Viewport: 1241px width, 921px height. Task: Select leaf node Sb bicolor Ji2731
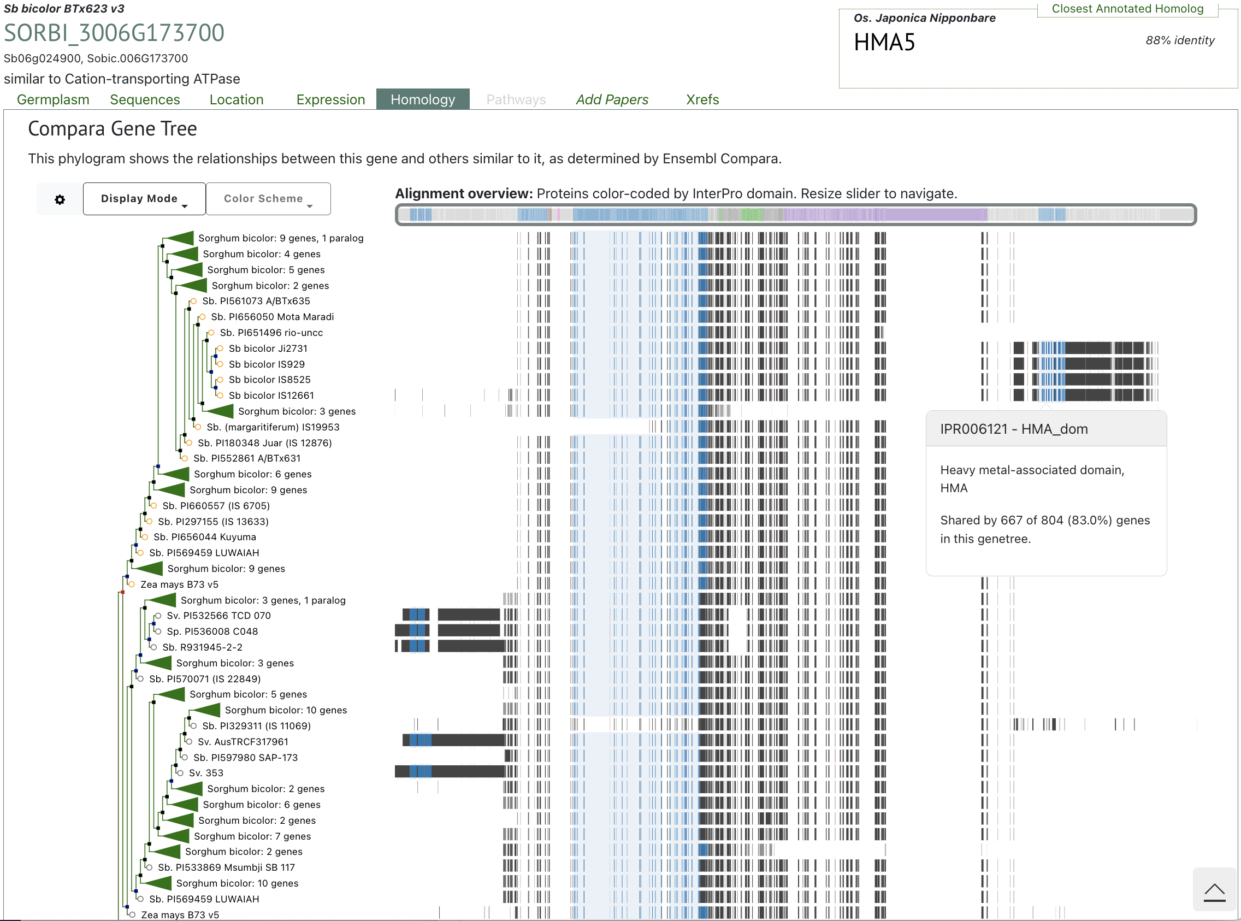click(x=220, y=349)
